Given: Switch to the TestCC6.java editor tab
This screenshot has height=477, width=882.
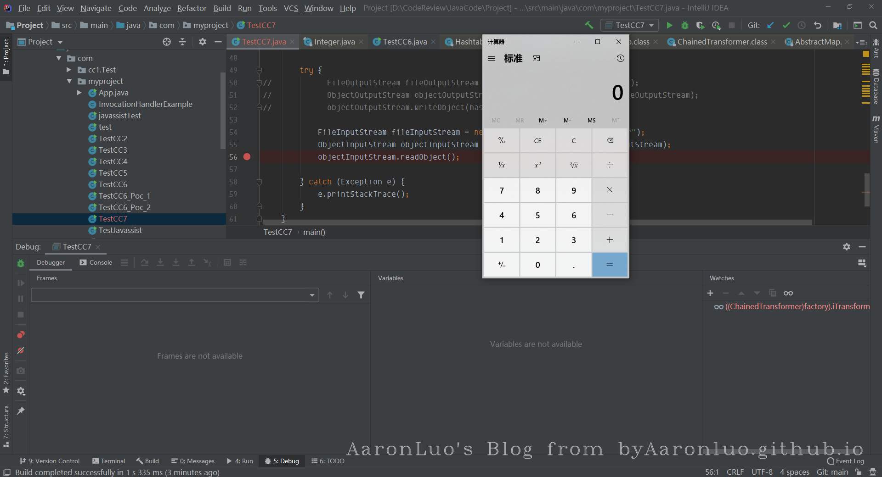Looking at the screenshot, I should pos(404,42).
